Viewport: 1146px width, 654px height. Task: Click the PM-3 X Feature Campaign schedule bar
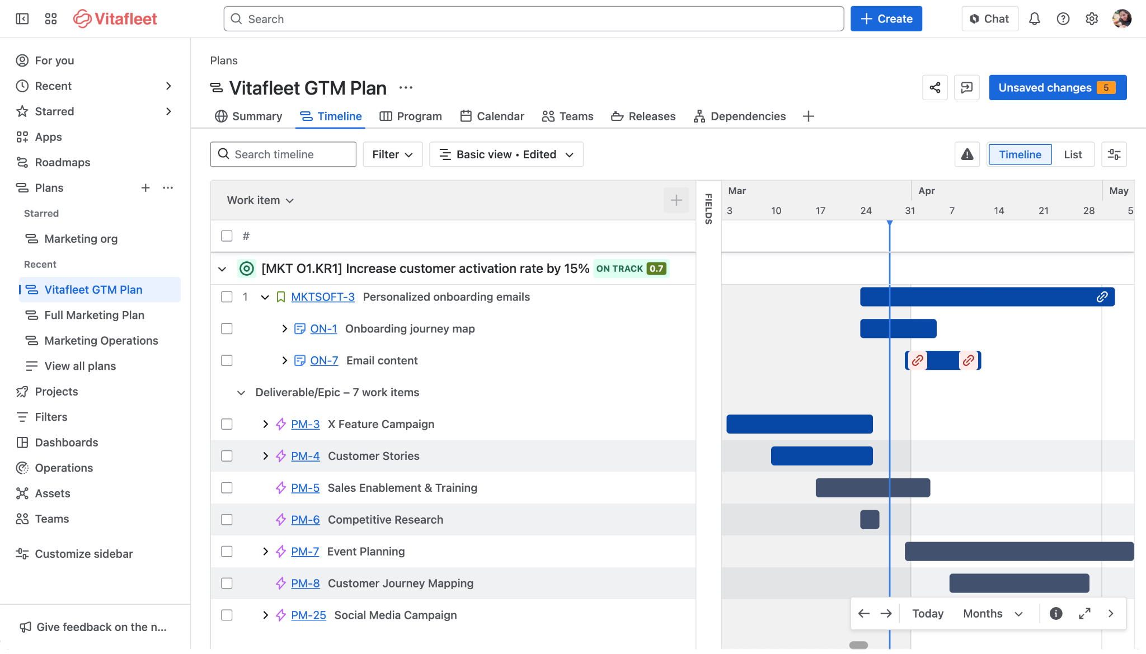[x=799, y=425]
